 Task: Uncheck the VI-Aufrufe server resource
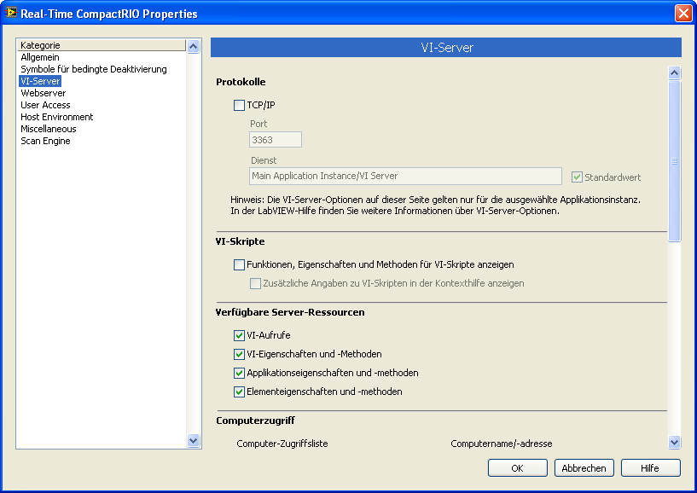239,335
